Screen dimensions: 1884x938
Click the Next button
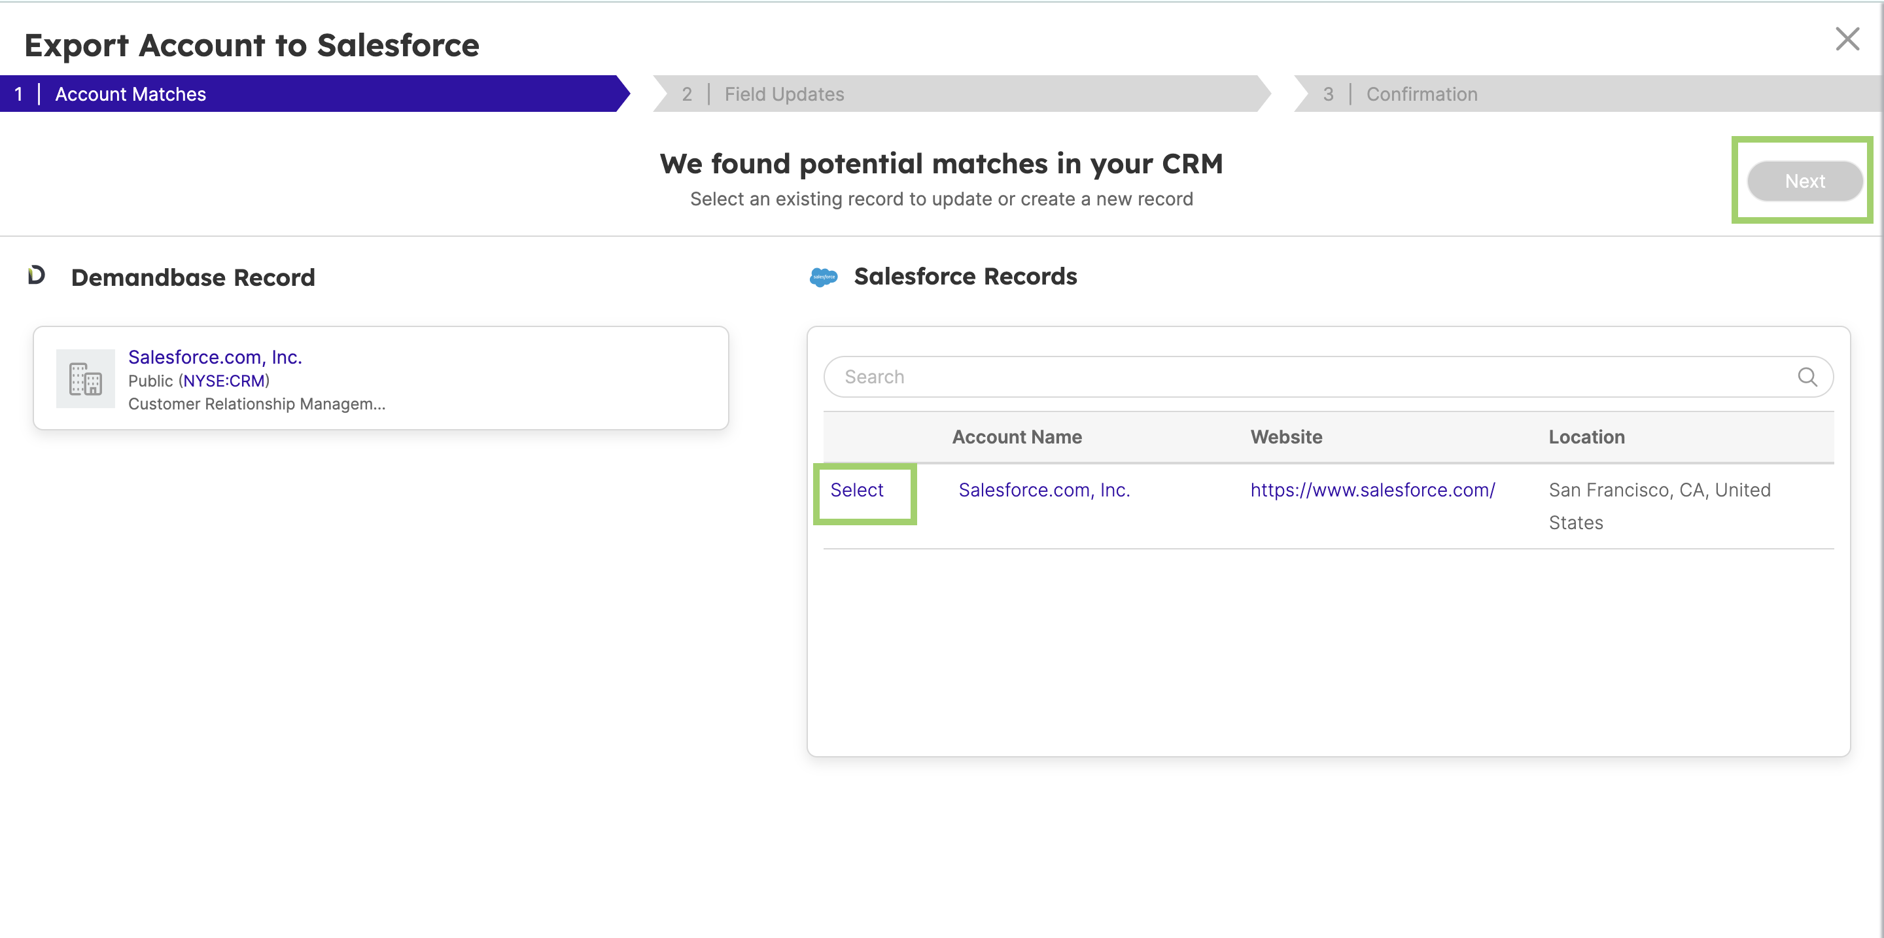point(1804,181)
